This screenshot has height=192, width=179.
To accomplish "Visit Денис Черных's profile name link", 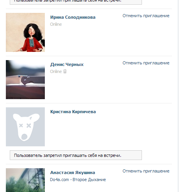I will 67,64.
